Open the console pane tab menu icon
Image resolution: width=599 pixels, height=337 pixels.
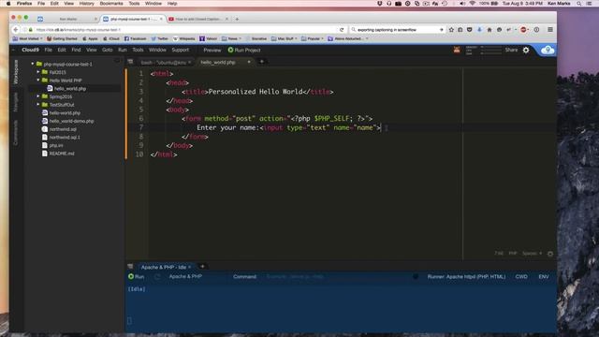[x=130, y=266]
